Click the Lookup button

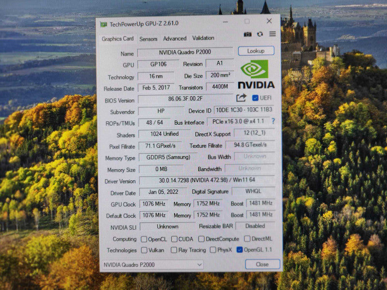pos(256,51)
